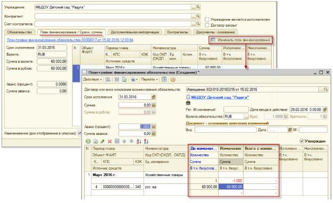The height and width of the screenshot is (203, 333).
Task: Switch to Дополнительная информация tab
Action: click(135, 32)
